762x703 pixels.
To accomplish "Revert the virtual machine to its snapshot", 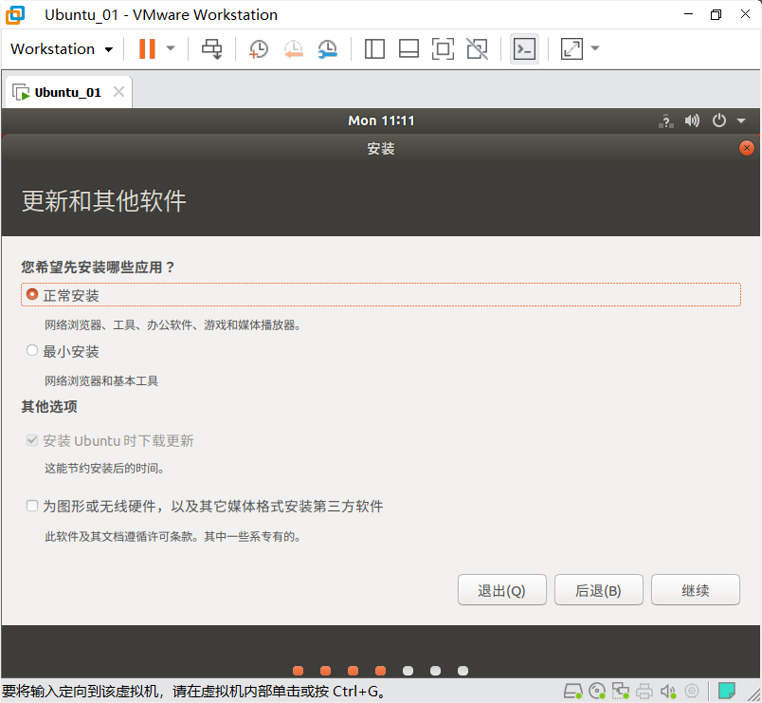I will 294,49.
